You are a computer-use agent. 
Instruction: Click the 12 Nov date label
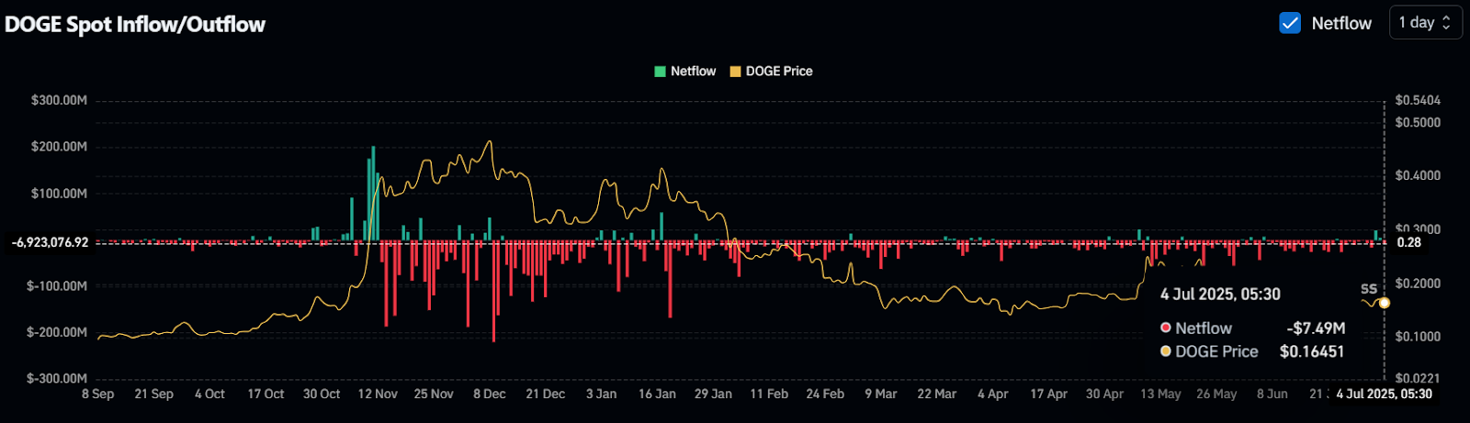[x=378, y=394]
